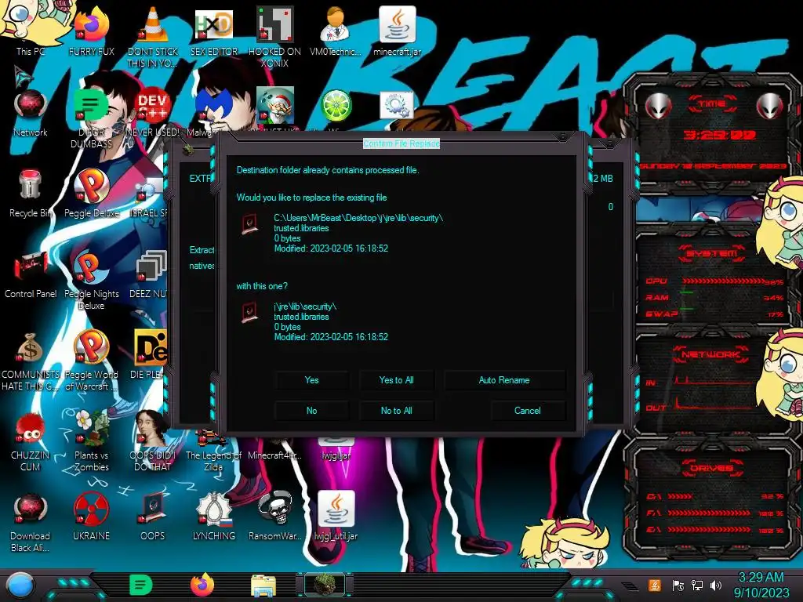The height and width of the screenshot is (602, 803).
Task: Select the Plants vs Zombies shortcut
Action: [x=92, y=442]
